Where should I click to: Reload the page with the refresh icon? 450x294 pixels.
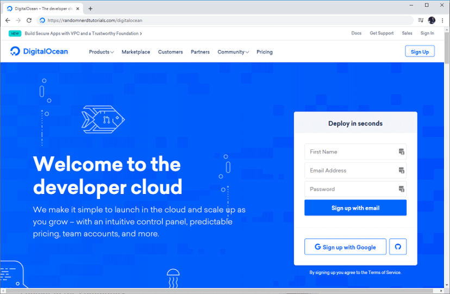[x=29, y=20]
